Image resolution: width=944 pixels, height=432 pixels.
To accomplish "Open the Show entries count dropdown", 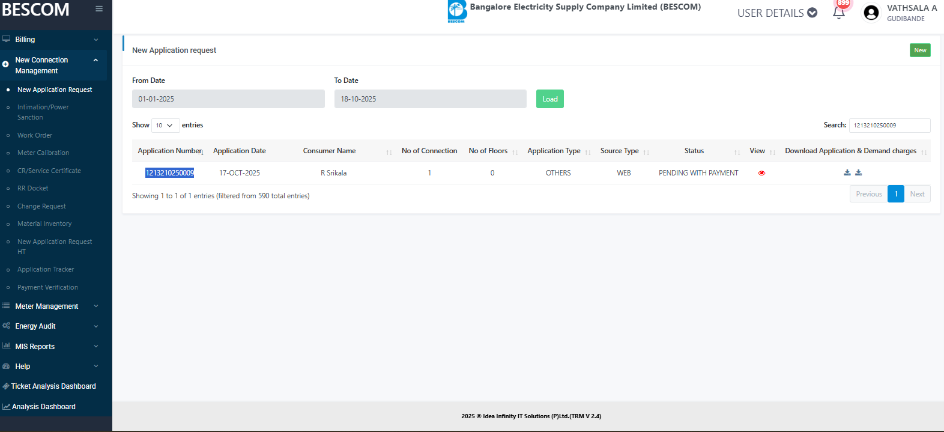I will (165, 126).
